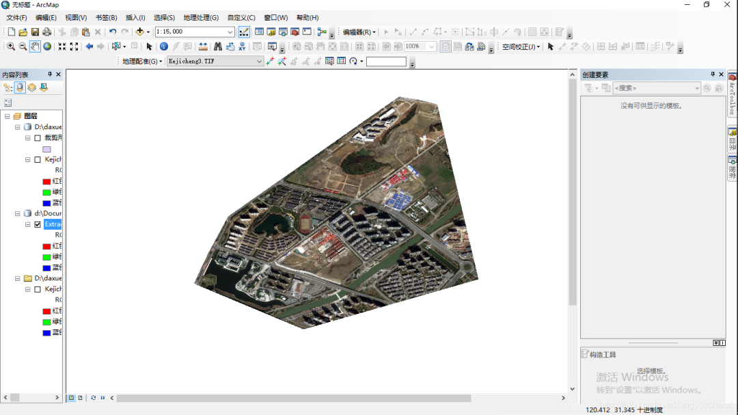
Task: Click Fixed Zoom Out icon
Action: coord(74,46)
